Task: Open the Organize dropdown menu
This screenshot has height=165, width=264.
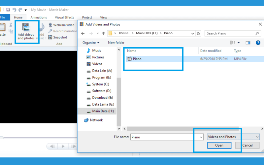Action: 91,43
